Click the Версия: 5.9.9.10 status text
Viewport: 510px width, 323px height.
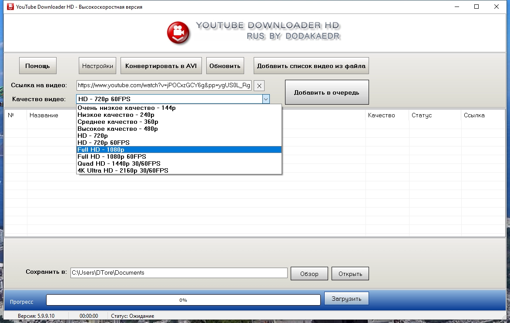(36, 316)
